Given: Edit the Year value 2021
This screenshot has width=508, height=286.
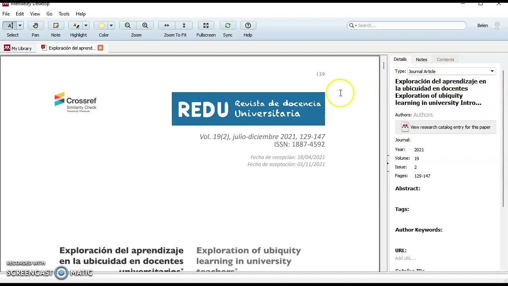Looking at the screenshot, I should [x=419, y=150].
